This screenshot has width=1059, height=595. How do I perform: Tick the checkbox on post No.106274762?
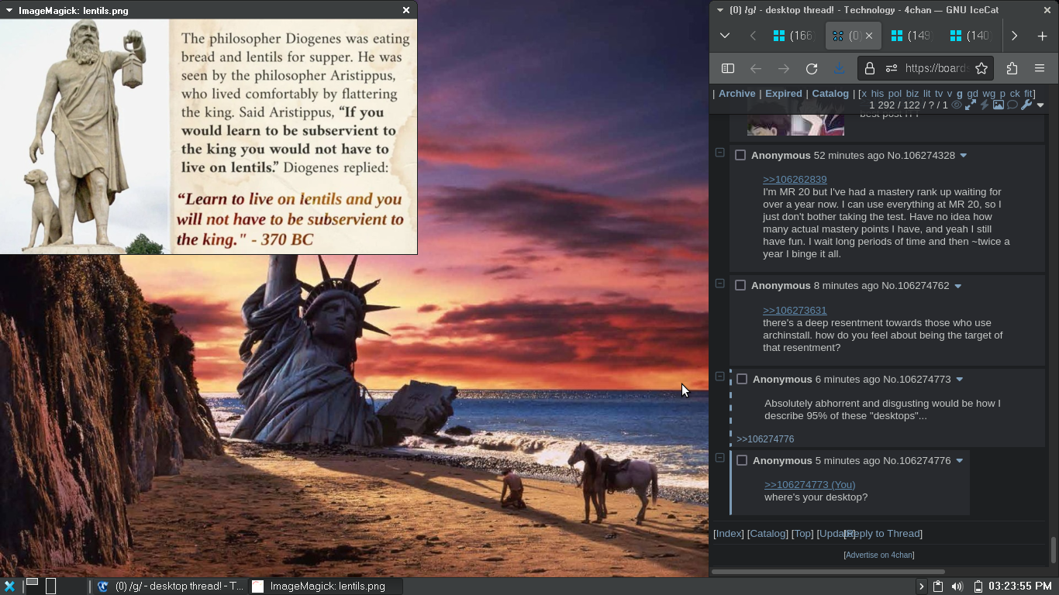[x=740, y=286]
